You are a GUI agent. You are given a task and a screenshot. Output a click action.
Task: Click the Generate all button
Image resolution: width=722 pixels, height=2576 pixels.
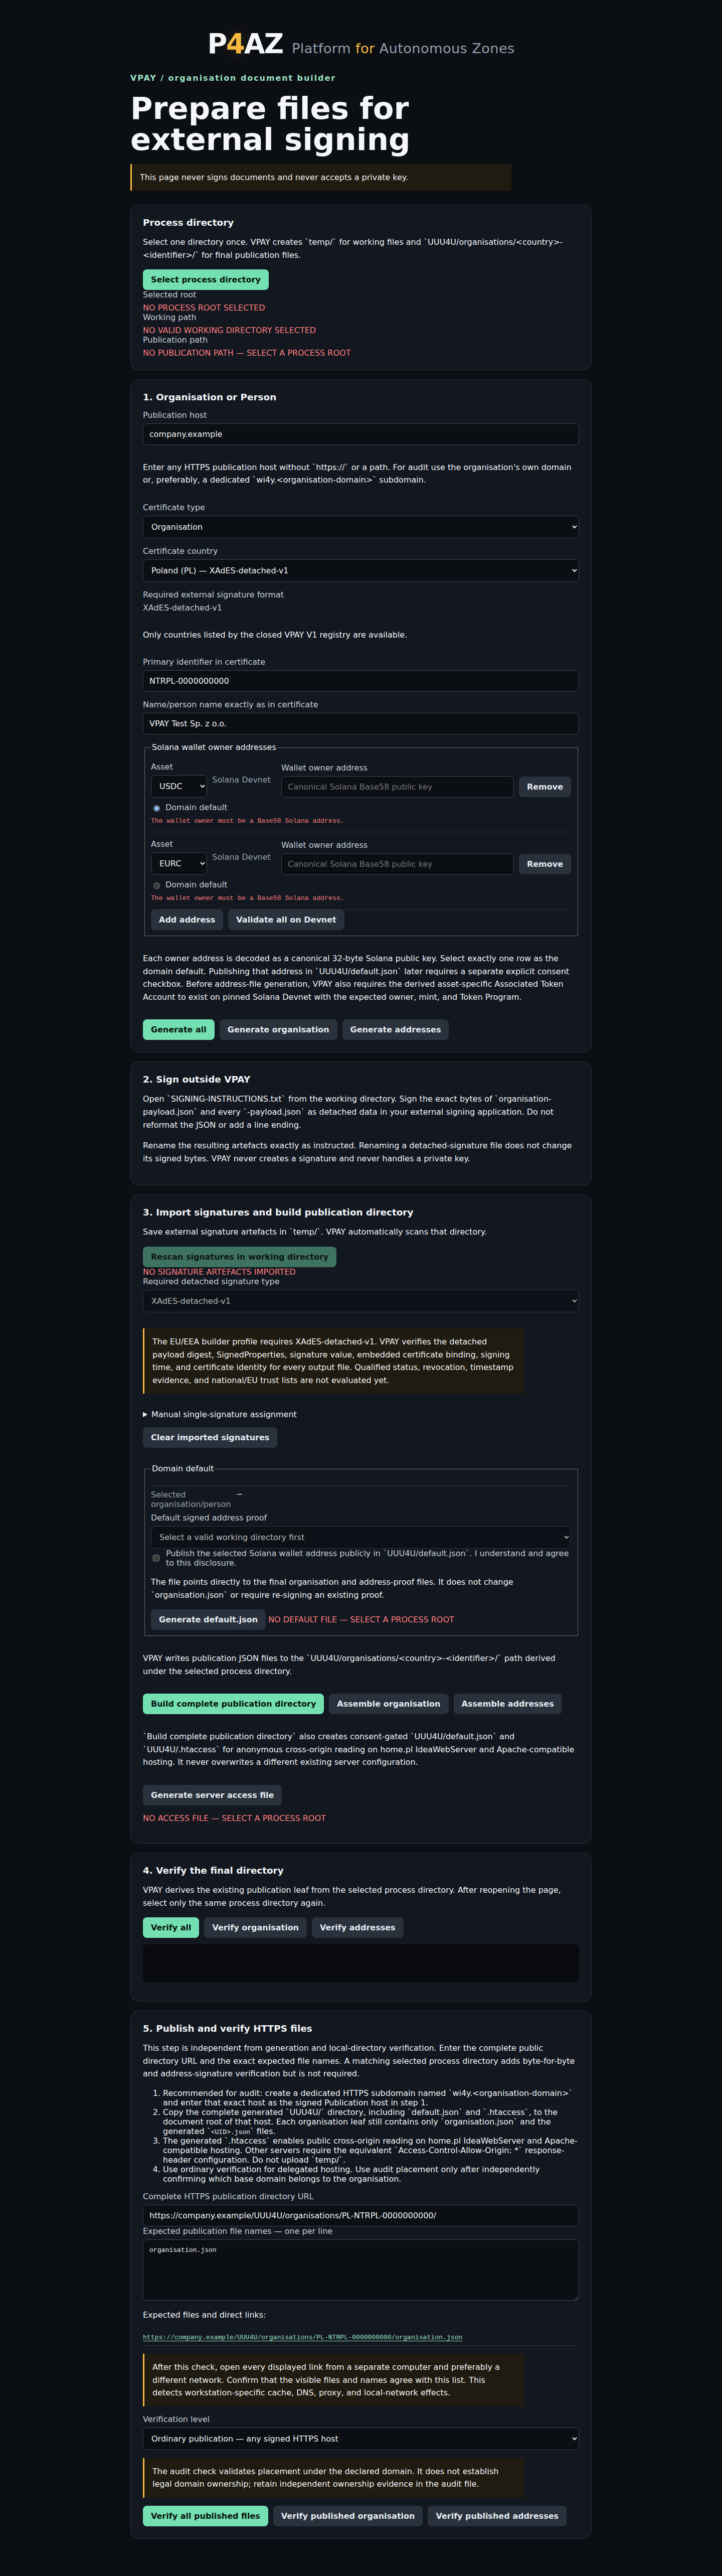point(179,1030)
